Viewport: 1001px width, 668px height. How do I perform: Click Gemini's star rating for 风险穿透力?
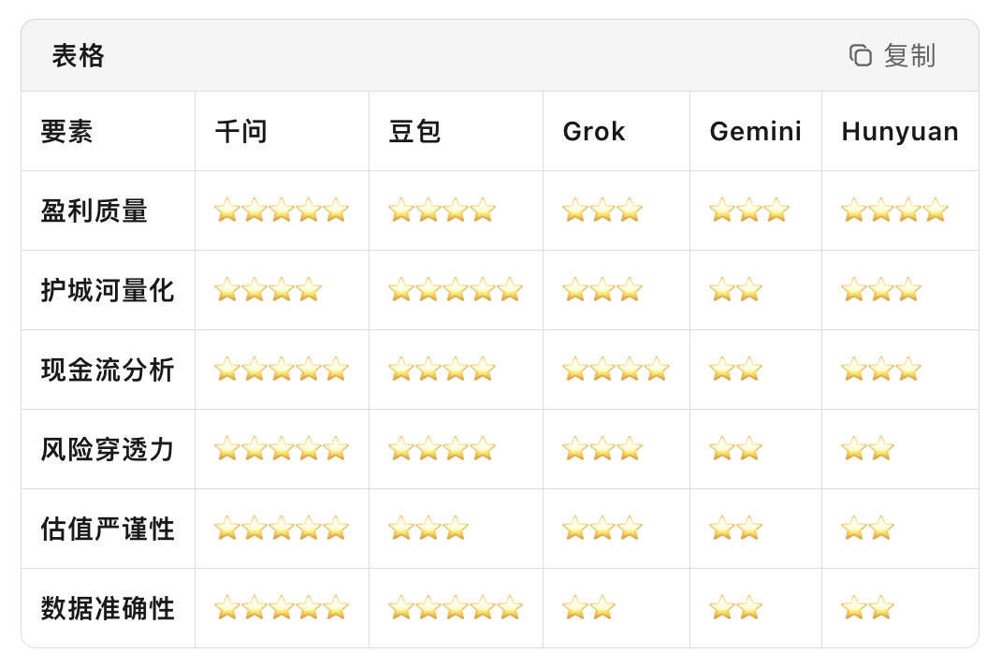[735, 449]
